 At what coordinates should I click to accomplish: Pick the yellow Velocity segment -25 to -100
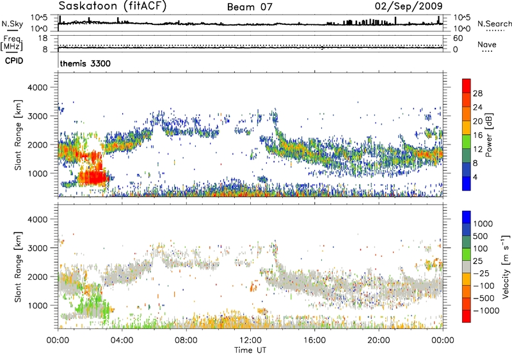(467, 279)
